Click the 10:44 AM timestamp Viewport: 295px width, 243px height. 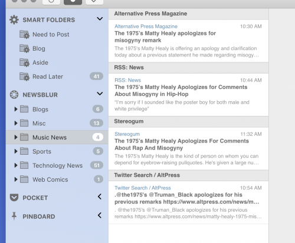(251, 80)
